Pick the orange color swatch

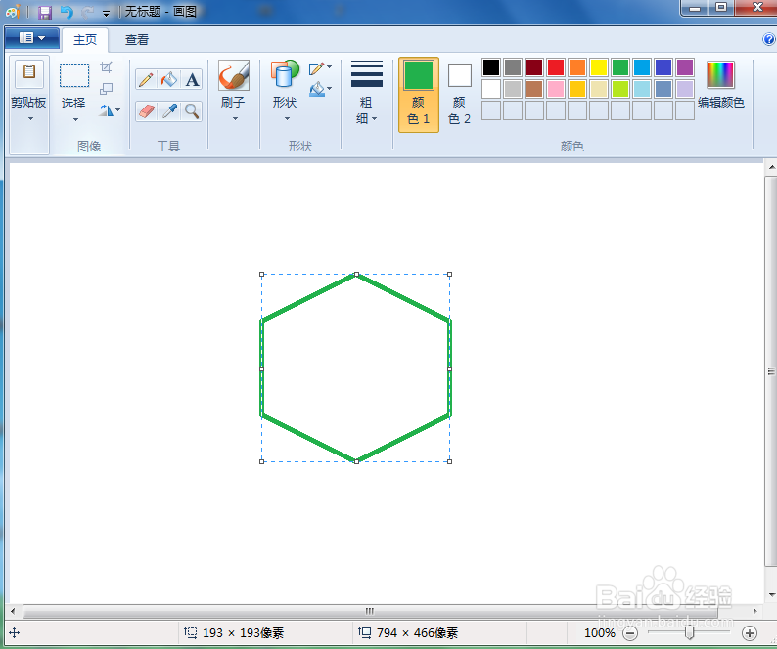pyautogui.click(x=577, y=67)
